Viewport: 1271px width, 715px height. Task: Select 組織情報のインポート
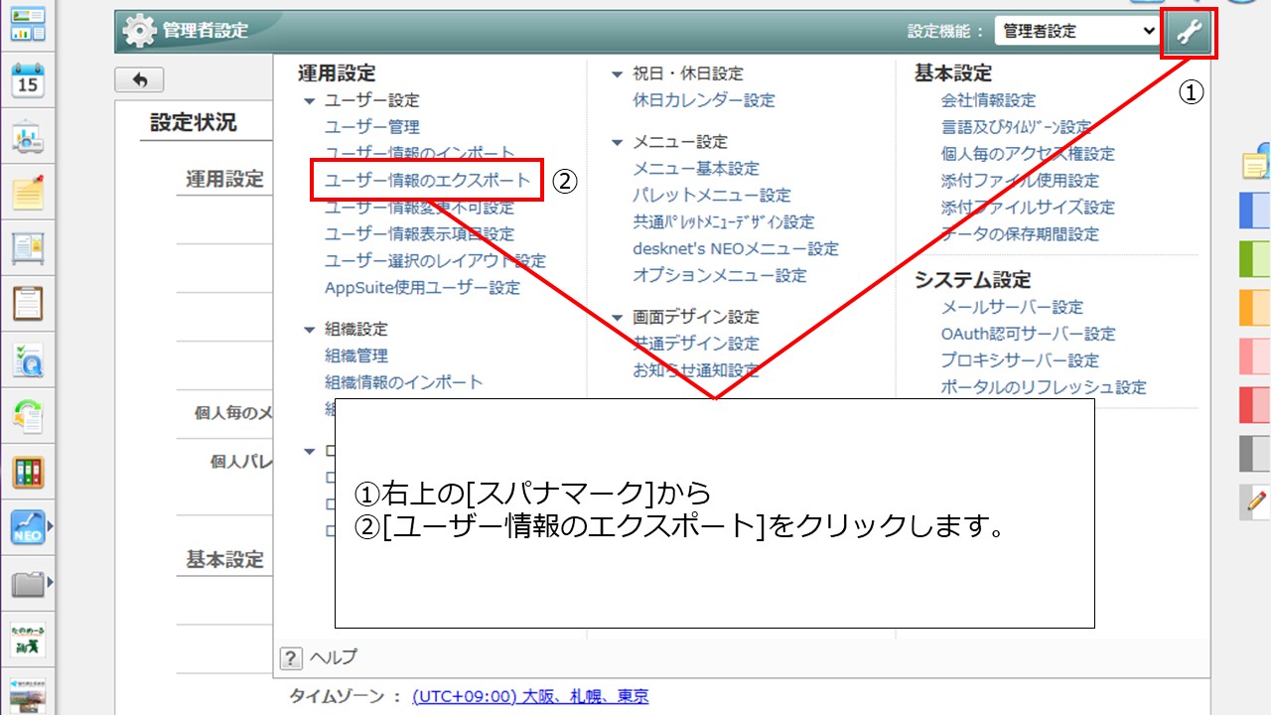click(x=404, y=382)
